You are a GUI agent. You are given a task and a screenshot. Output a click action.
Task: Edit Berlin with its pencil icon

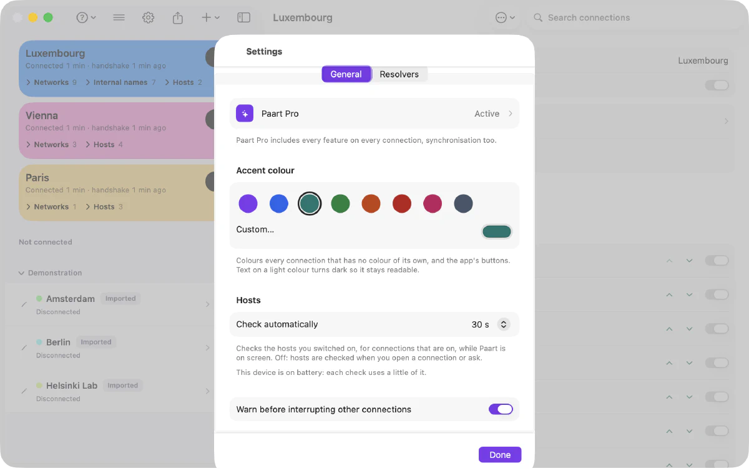(x=24, y=347)
